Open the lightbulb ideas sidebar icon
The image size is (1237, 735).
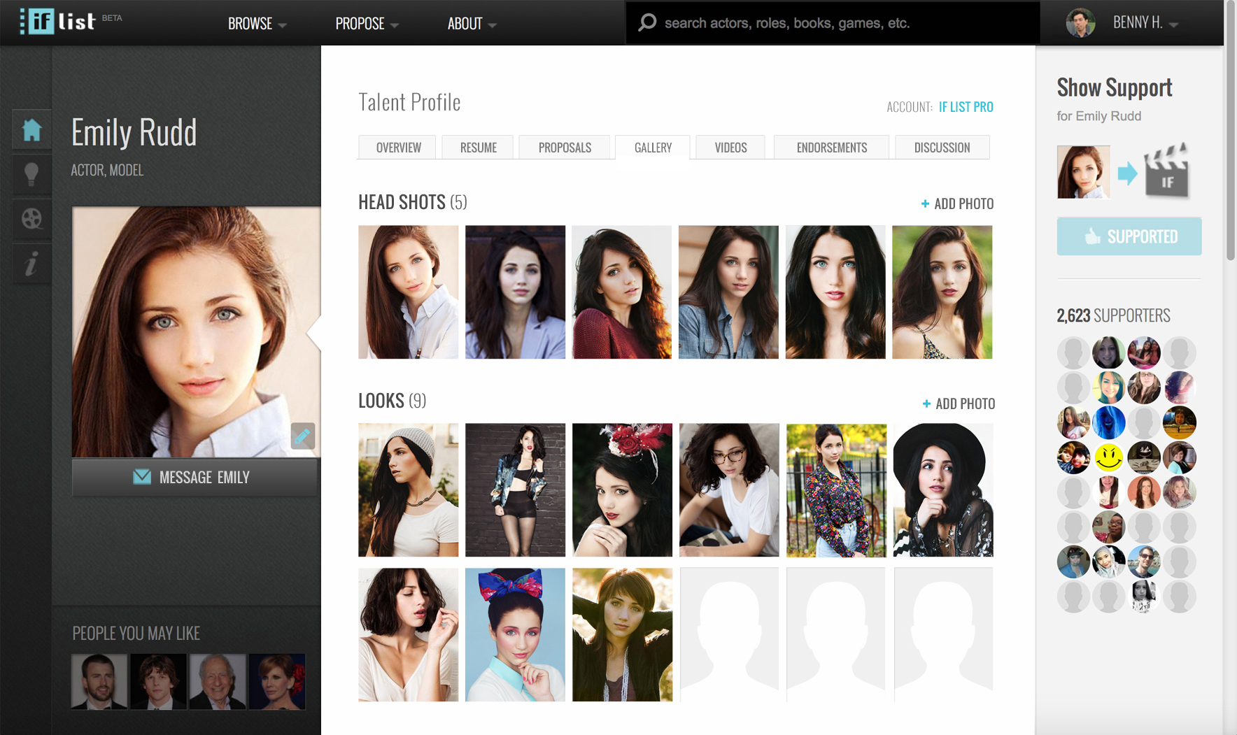pyautogui.click(x=31, y=173)
